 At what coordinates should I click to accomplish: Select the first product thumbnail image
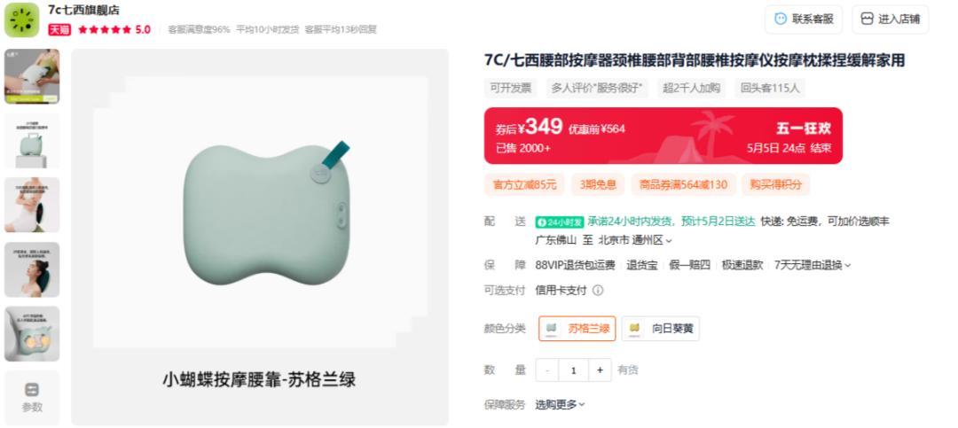[x=32, y=76]
